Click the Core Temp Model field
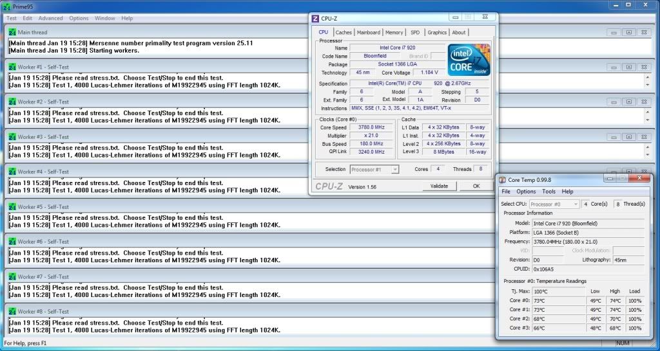 click(x=588, y=223)
